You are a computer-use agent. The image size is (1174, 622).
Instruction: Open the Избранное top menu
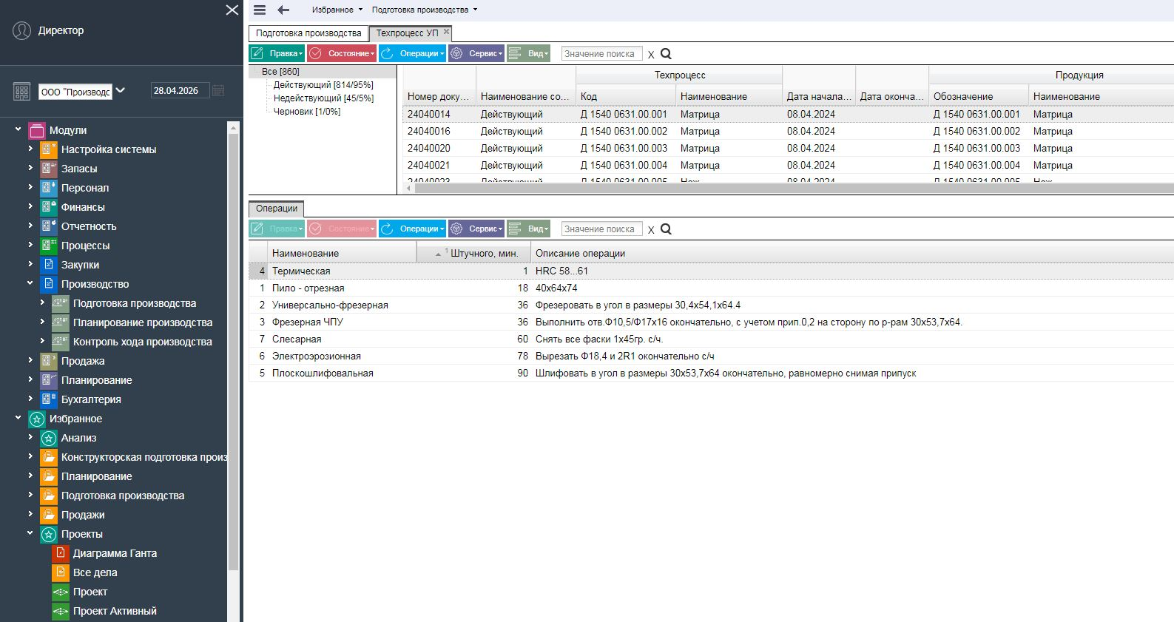pos(337,10)
